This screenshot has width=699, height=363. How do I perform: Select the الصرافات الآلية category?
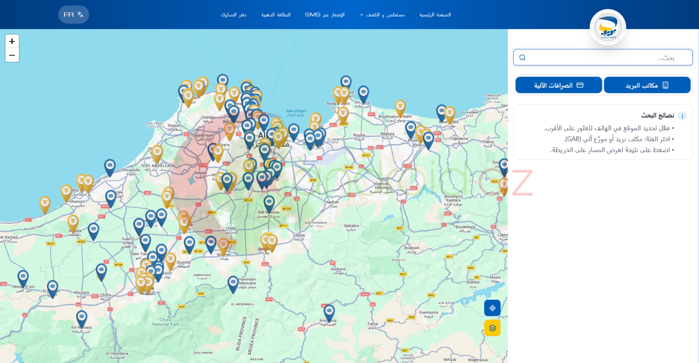[559, 85]
